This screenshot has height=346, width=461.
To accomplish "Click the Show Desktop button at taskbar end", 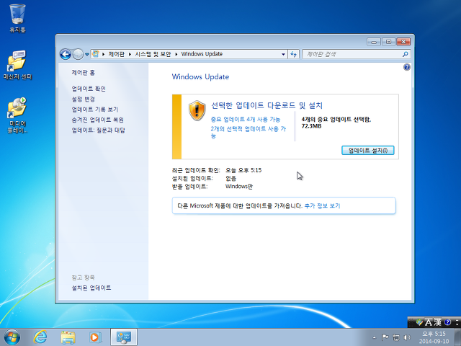I will click(457, 337).
